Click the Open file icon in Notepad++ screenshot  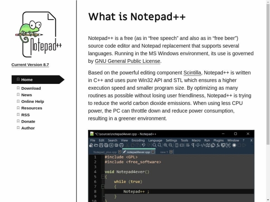point(96,145)
